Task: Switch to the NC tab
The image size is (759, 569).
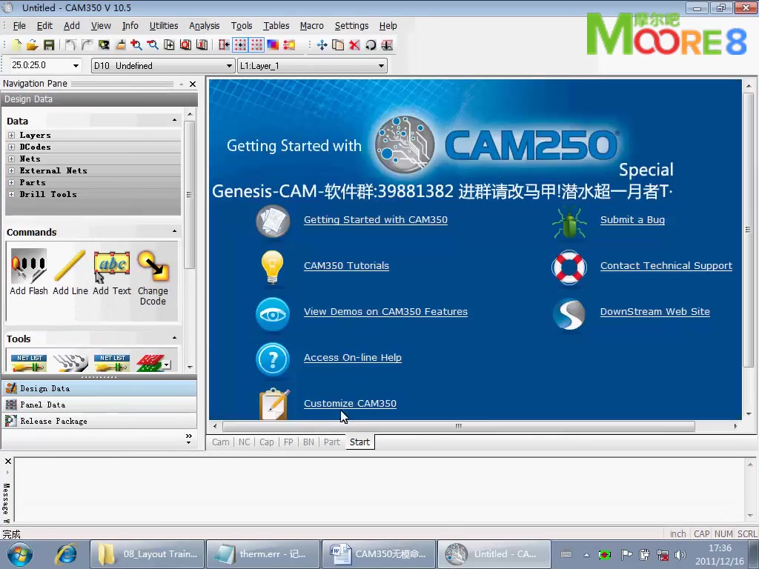Action: tap(244, 442)
